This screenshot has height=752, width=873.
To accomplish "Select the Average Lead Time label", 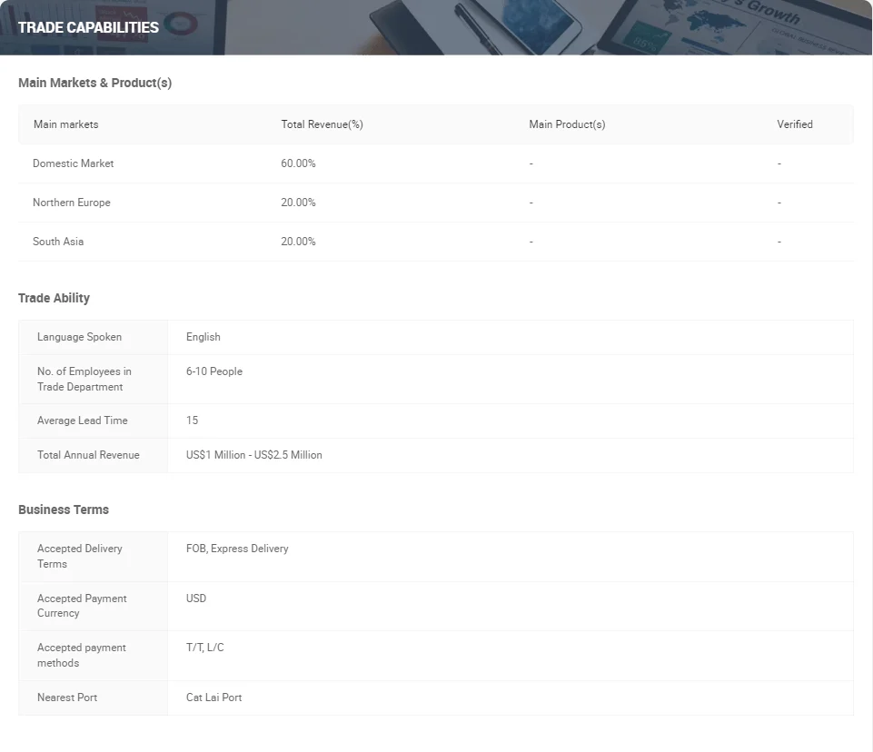I will [x=83, y=421].
